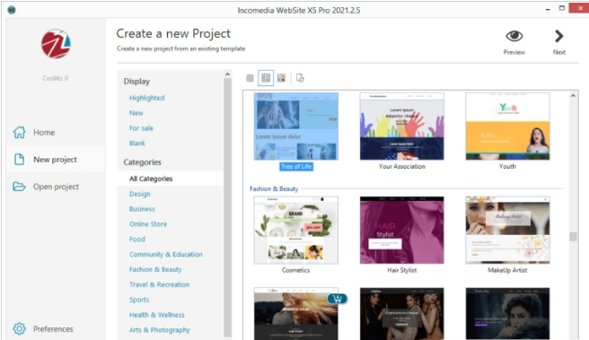Image resolution: width=589 pixels, height=340 pixels.
Task: Filter by Food category
Action: tap(137, 239)
